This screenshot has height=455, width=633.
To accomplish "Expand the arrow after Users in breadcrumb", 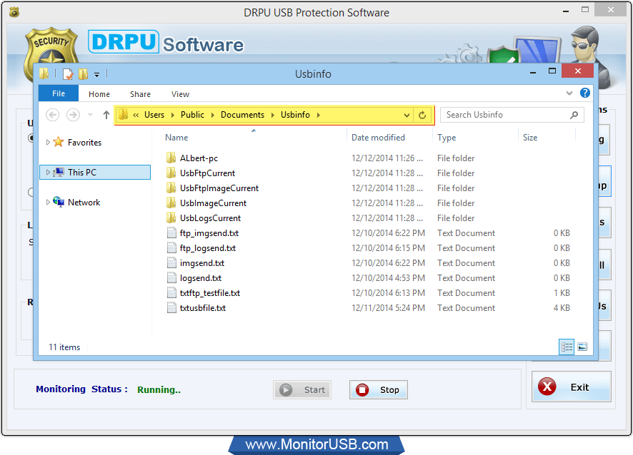I will point(173,115).
